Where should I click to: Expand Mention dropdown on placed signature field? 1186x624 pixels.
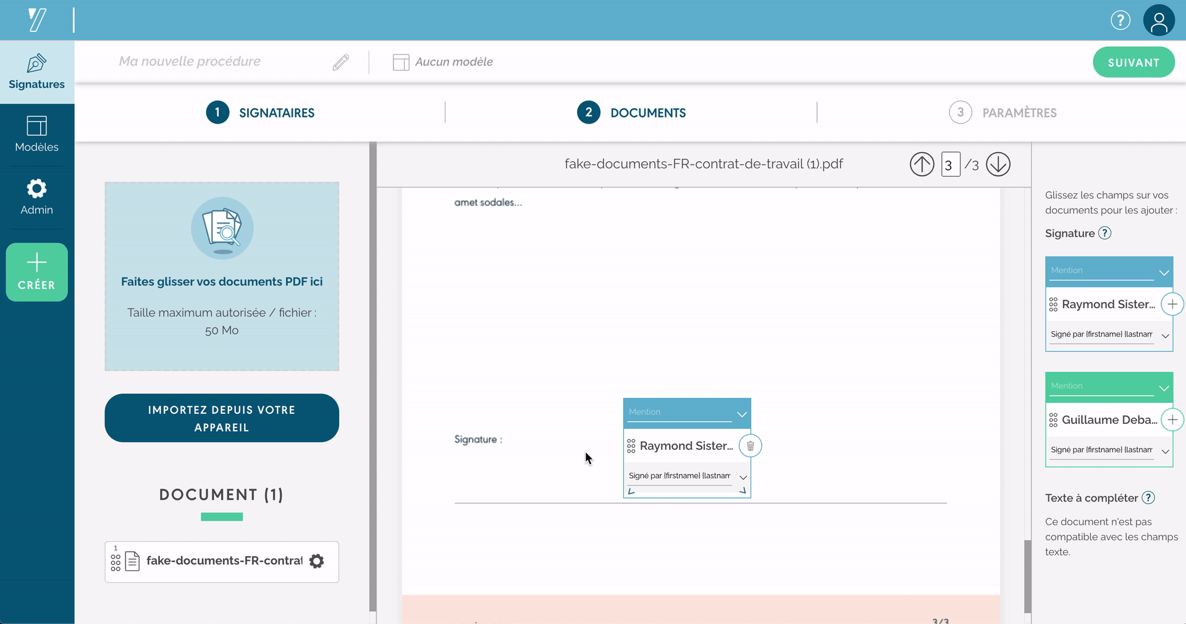pyautogui.click(x=741, y=413)
